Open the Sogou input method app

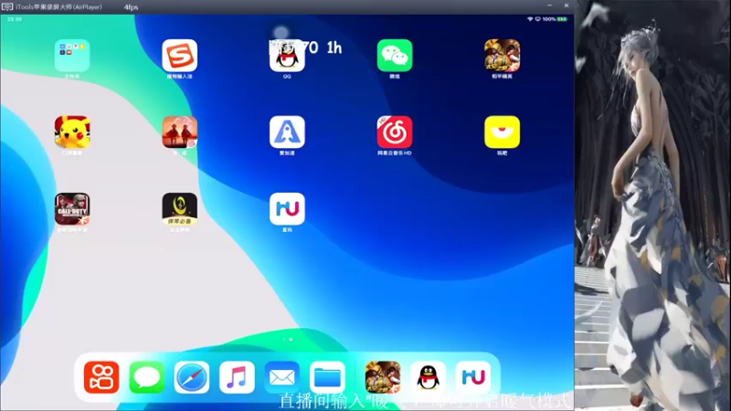[x=179, y=56]
